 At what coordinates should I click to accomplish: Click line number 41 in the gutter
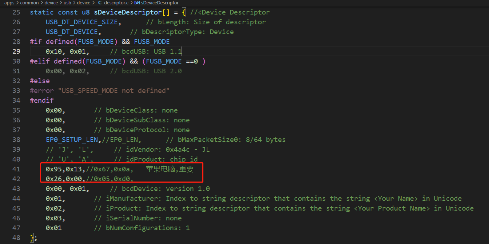point(16,169)
